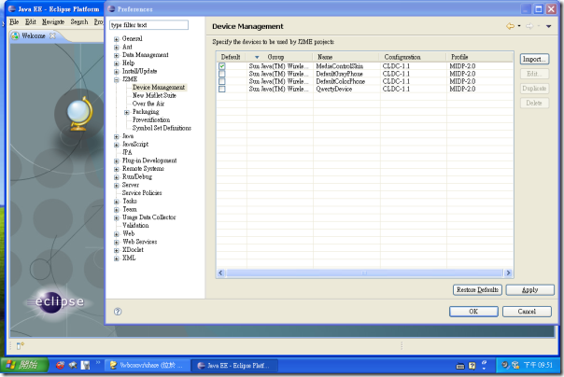This screenshot has width=564, height=377.
Task: Select Service Policies in the tree
Action: [142, 193]
